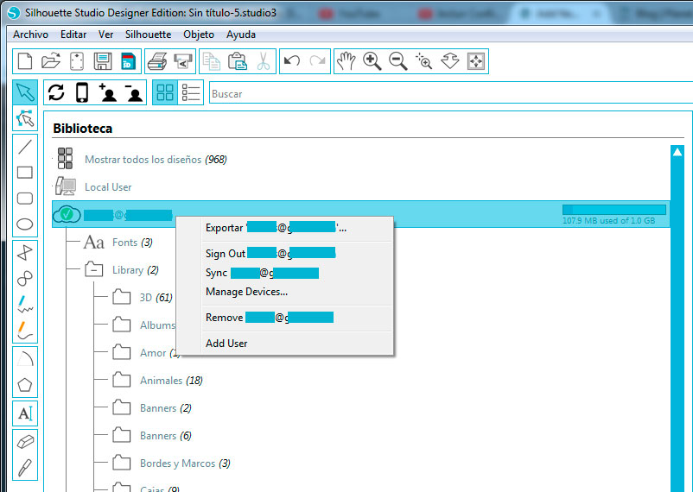Screen dimensions: 693x492
Task: Choose Sign Out in context menu
Action: coord(285,254)
